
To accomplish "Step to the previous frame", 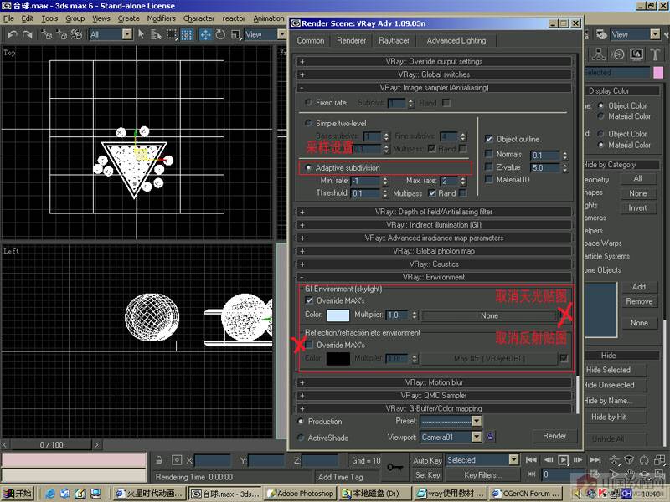I will tap(549, 459).
